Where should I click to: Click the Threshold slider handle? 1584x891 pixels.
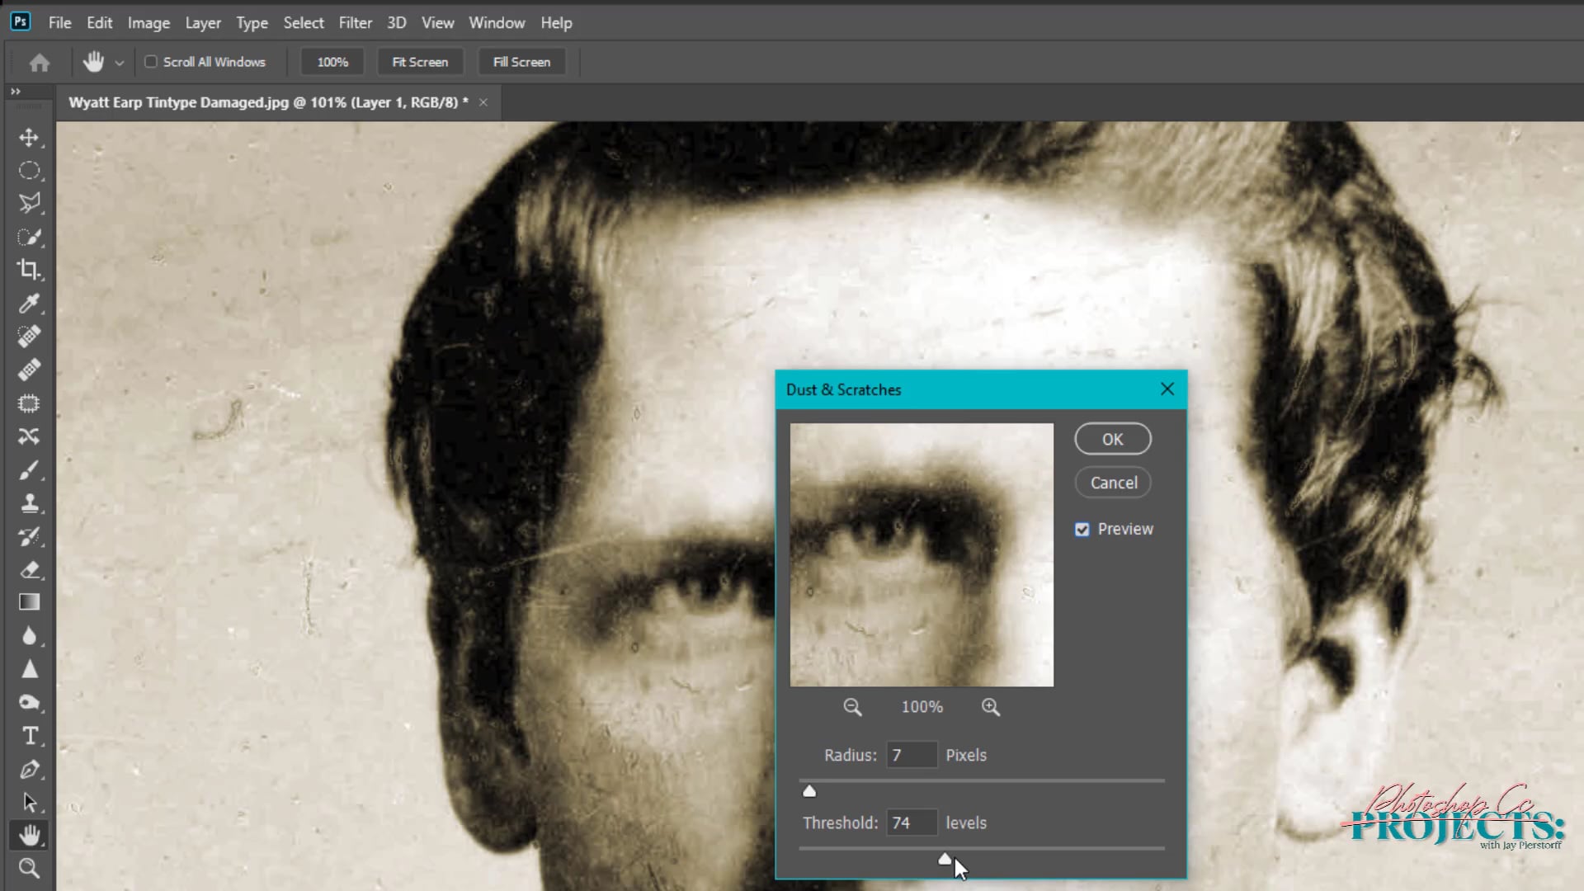pyautogui.click(x=945, y=860)
